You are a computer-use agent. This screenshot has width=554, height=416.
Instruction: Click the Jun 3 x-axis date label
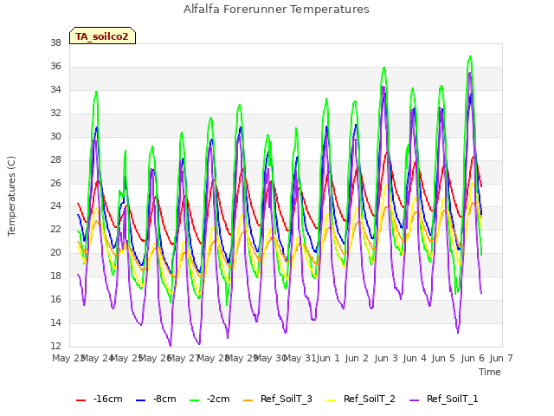386,358
